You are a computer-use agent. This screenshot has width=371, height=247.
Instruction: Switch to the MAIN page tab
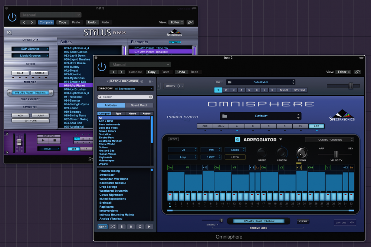coord(221,126)
